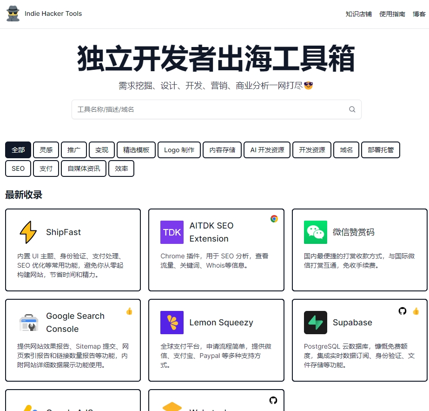Viewport: 429px width, 411px height.
Task: Open the Logo 制作 category
Action: click(x=179, y=150)
